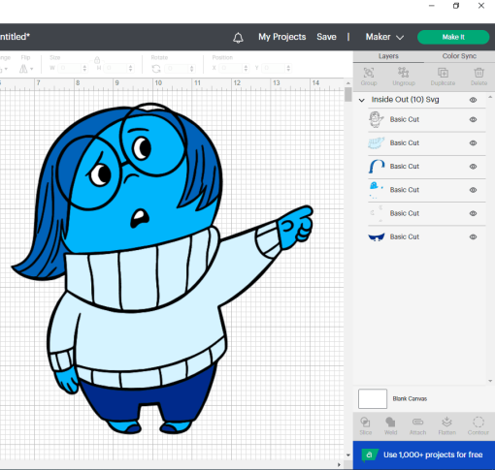The width and height of the screenshot is (495, 470).
Task: Select the dark blue hair layer thumbnail
Action: pyautogui.click(x=377, y=167)
